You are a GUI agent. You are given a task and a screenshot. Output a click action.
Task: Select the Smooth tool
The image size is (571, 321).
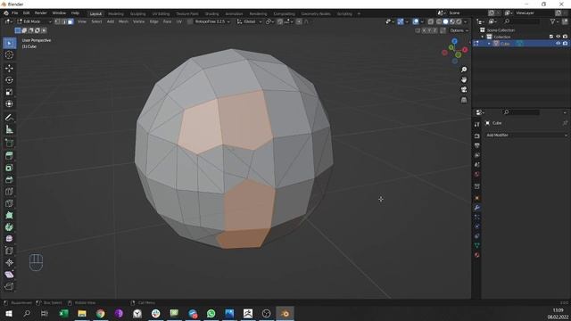point(9,239)
